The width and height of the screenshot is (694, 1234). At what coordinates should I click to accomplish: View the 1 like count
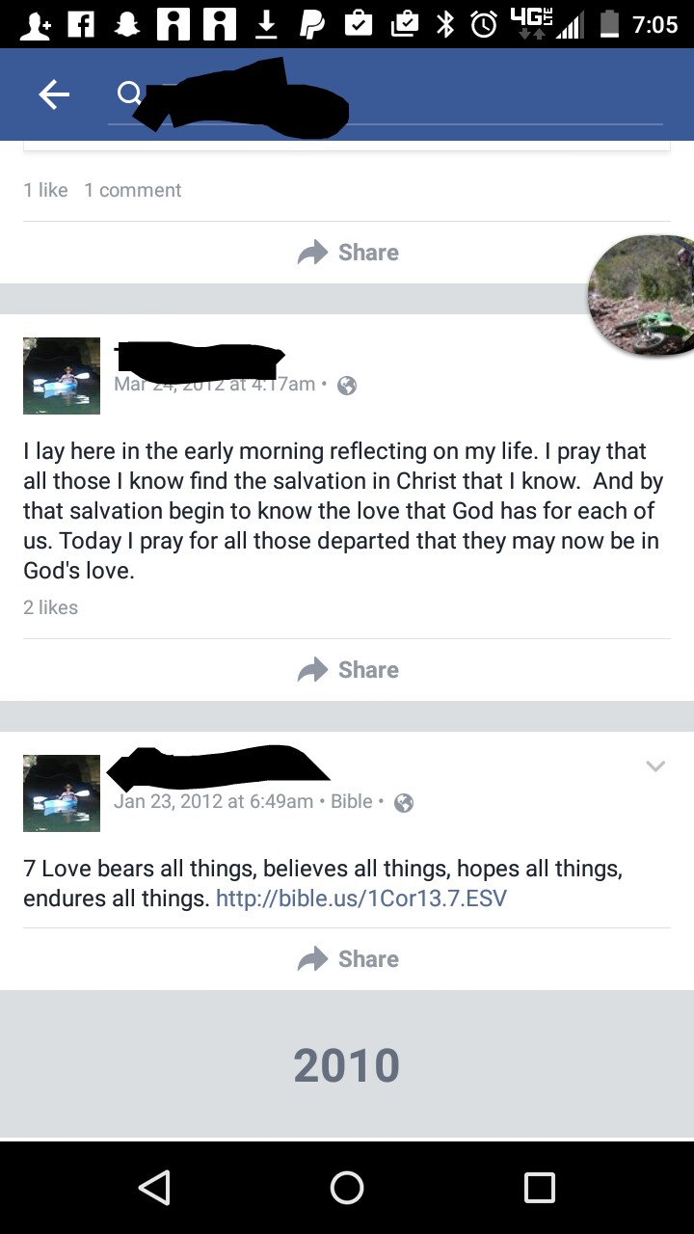coord(45,190)
